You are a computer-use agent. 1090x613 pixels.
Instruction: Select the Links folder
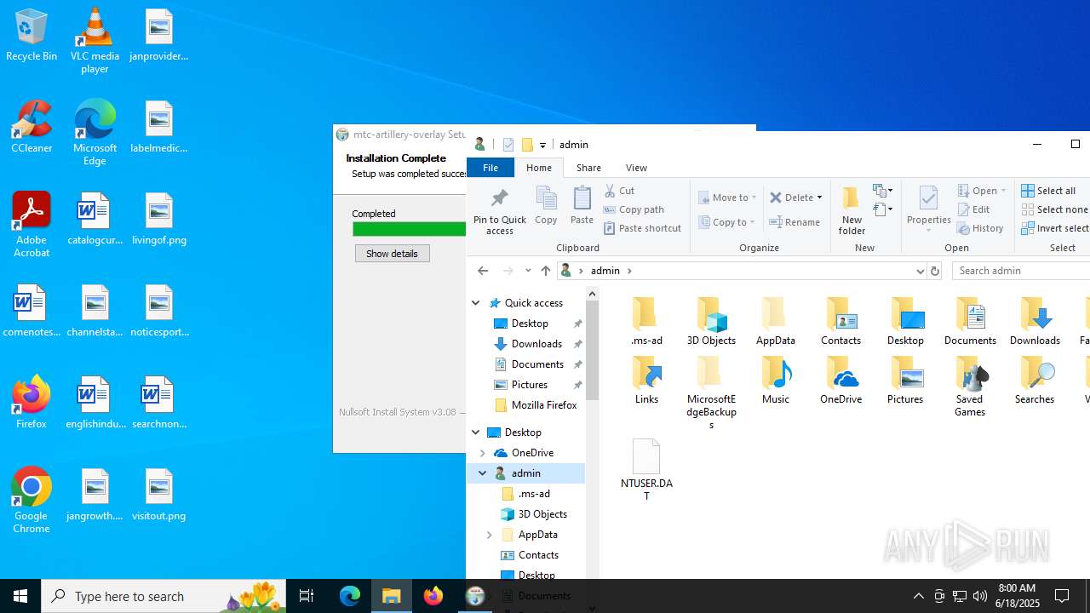tap(646, 380)
